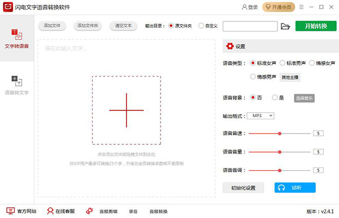Screen dimensions: 339x218
Task: Click the 语音语速 slider handle
Action: coord(280,134)
